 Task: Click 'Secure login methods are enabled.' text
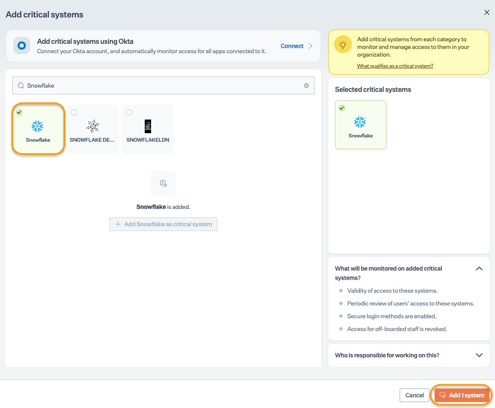(x=392, y=316)
